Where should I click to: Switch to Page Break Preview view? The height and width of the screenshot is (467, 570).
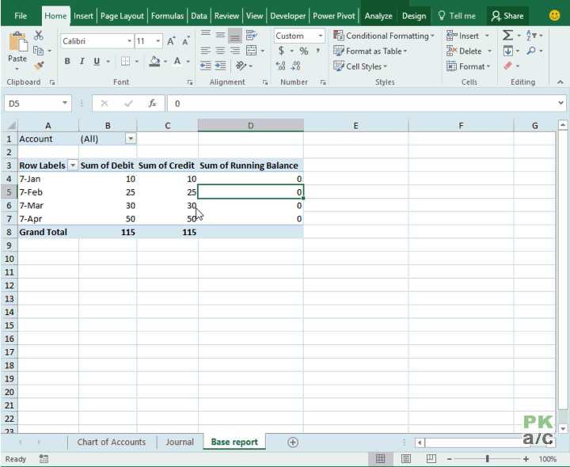(431, 459)
